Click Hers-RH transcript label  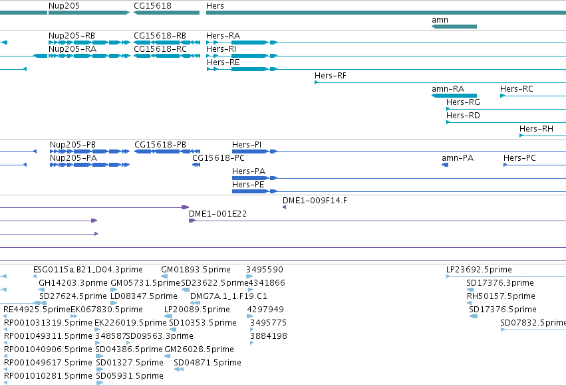536,129
